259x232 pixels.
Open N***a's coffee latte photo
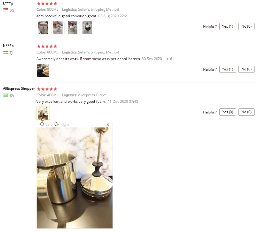pos(43,70)
